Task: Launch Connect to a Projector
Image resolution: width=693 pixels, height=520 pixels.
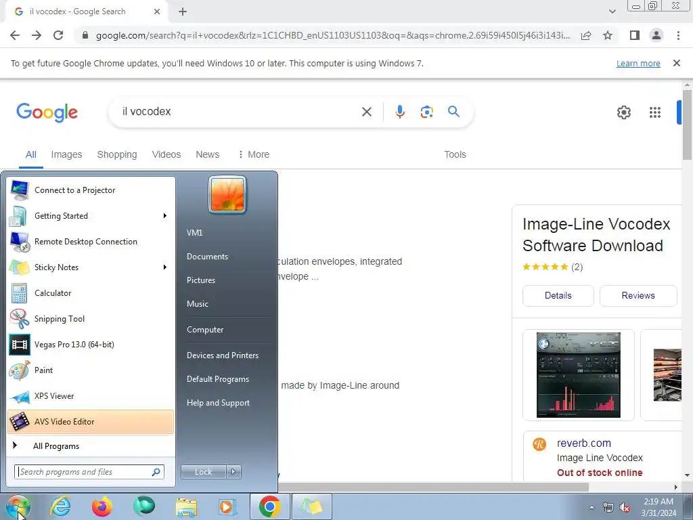Action: [91, 190]
